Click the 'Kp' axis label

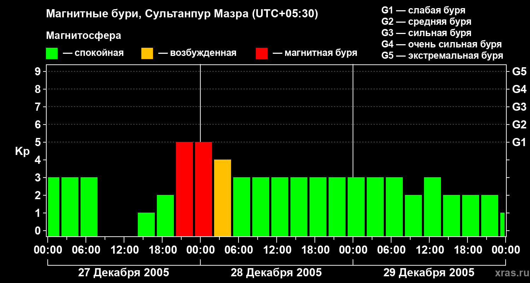(22, 151)
